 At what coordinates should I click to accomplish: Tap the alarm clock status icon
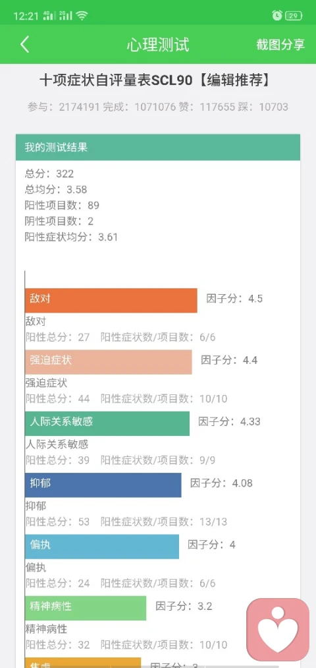[277, 16]
